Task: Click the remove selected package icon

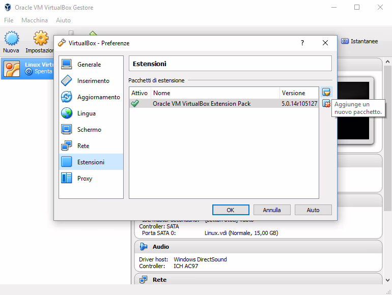Action: click(326, 103)
